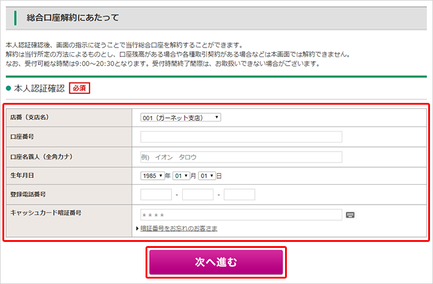Click the 本人認証確認 section heading

click(39, 88)
